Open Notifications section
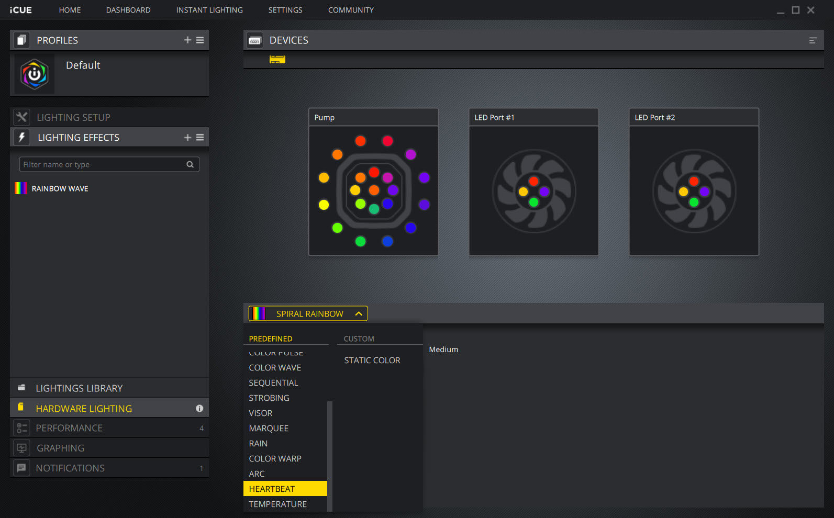 109,468
